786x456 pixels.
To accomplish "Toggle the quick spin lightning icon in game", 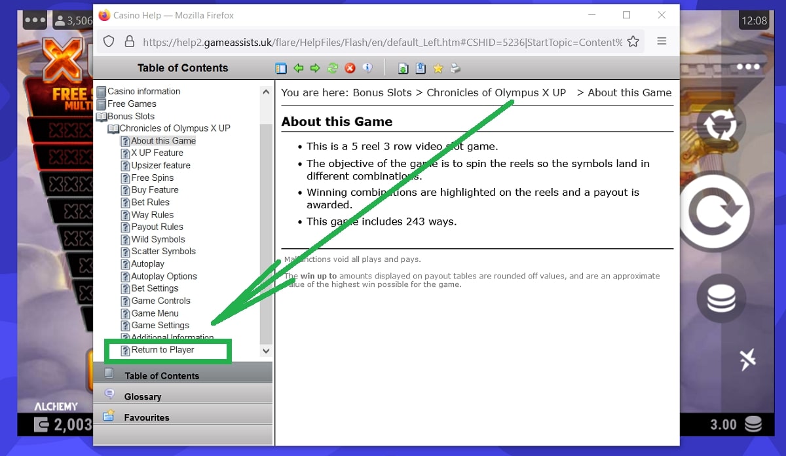I will pos(747,359).
